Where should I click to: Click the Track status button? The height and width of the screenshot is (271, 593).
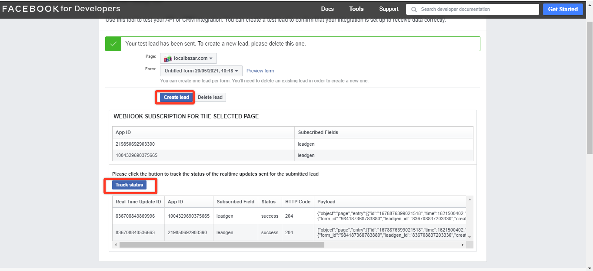(x=129, y=185)
